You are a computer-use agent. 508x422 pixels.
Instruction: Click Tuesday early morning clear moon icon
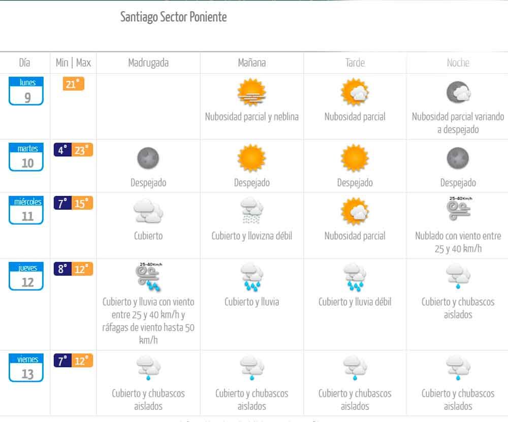148,158
